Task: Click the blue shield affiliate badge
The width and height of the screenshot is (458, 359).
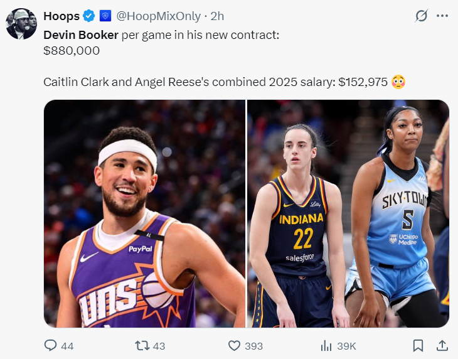Action: (105, 16)
